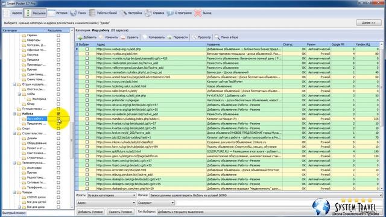Sort by the Название column header
The image size is (386, 217).
pyautogui.click(x=244, y=45)
